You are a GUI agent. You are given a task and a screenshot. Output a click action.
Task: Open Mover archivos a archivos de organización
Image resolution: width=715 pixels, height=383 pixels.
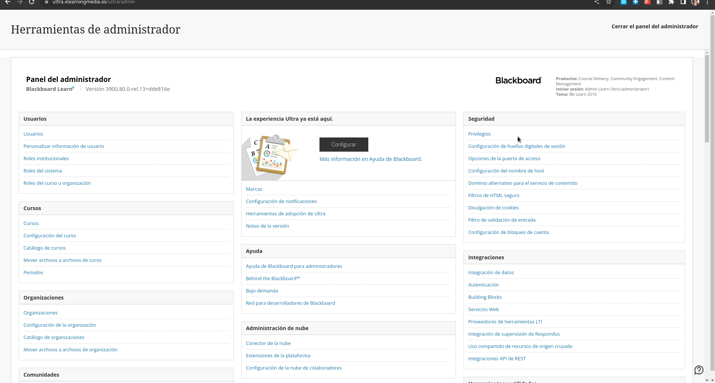70,350
